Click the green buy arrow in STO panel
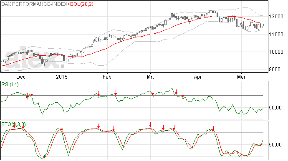Screen dimensions: 288x161 [45, 157]
